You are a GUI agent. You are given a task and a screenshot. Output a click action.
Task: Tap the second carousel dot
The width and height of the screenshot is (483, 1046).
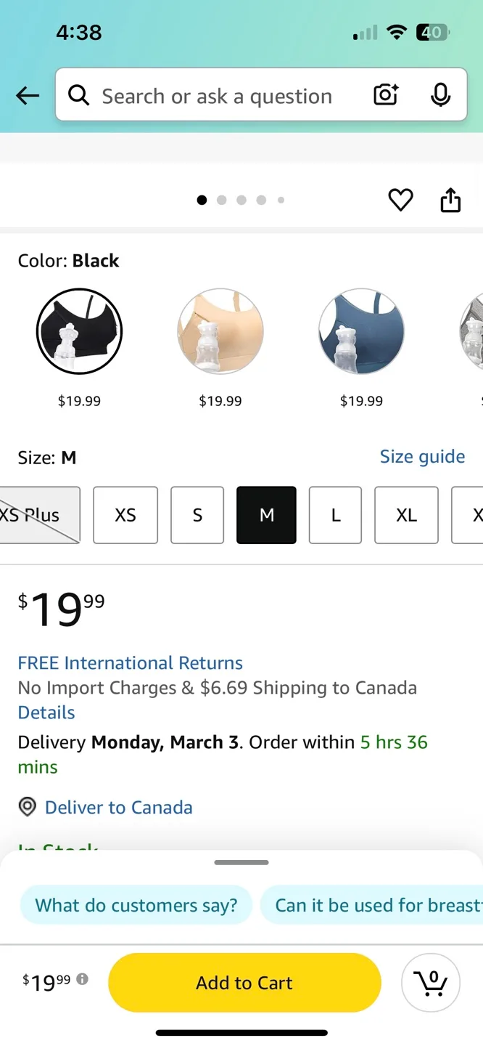(x=222, y=200)
